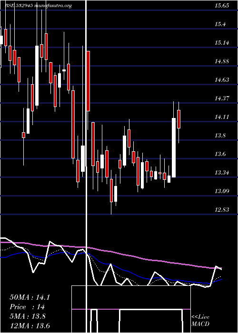Click the 13.8 price axis label
Screen dimensions: 238x333
point(220,136)
